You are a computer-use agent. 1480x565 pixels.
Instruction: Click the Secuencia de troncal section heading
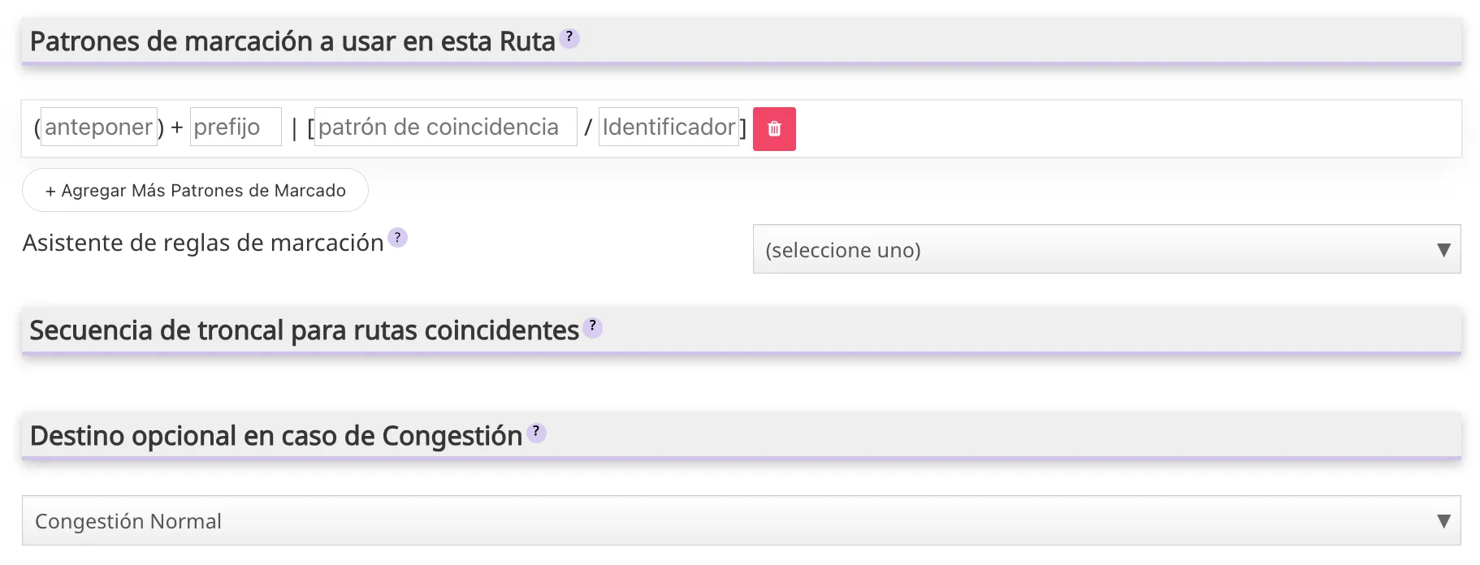click(304, 330)
